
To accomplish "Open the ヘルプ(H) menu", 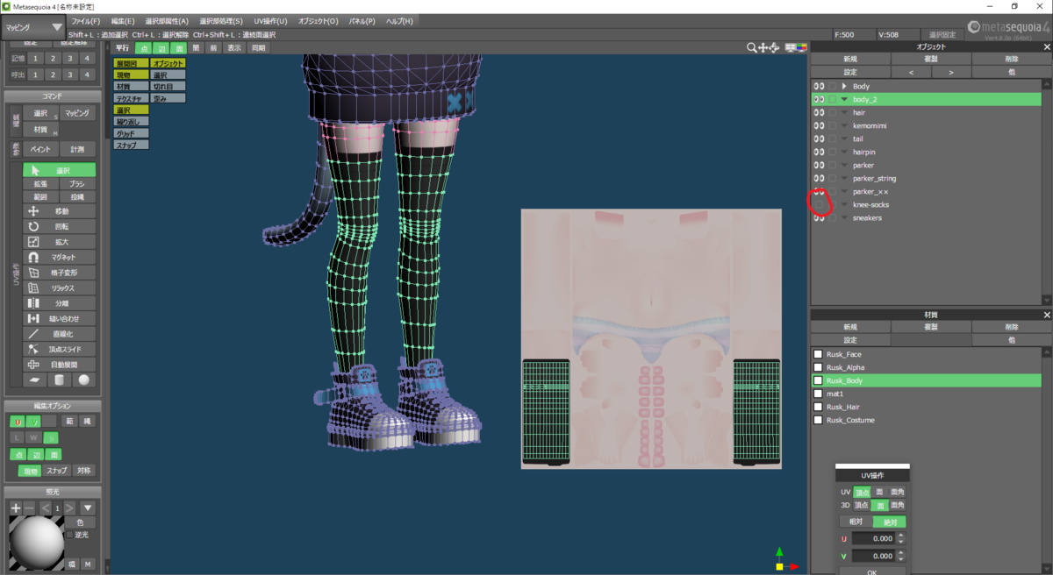I will coord(399,20).
